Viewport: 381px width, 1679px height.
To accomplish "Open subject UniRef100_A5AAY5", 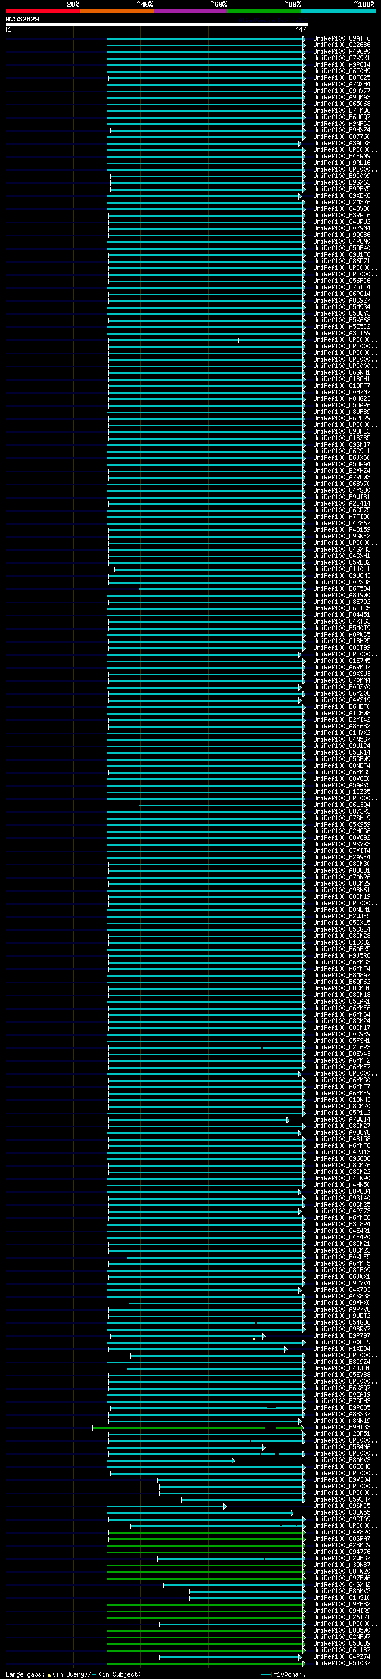I will (x=342, y=786).
